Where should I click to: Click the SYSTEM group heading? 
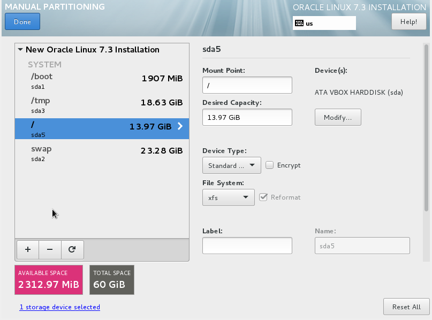(x=44, y=64)
